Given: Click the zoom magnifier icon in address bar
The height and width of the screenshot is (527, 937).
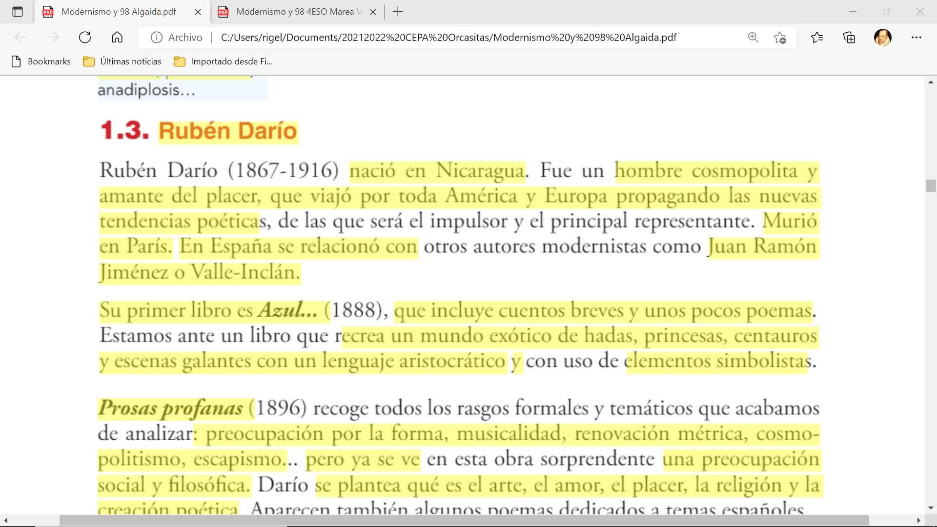Looking at the screenshot, I should click(x=753, y=38).
